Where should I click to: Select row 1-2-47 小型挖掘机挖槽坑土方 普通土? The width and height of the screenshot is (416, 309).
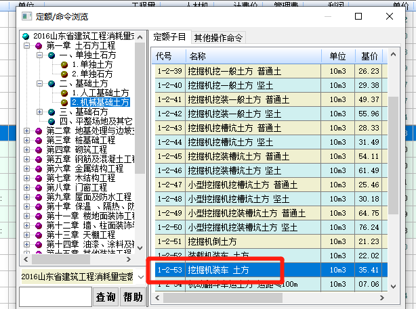[x=271, y=185]
